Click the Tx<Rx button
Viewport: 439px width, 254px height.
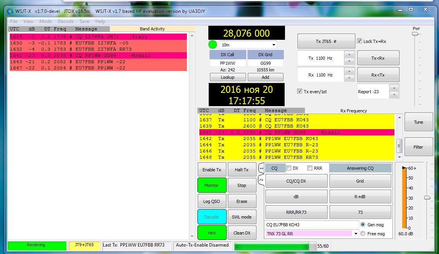pos(378,58)
